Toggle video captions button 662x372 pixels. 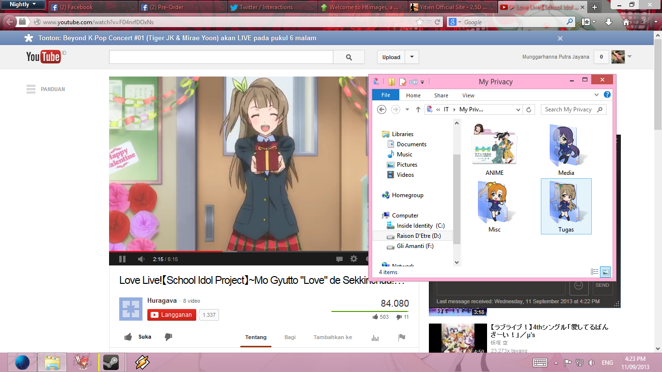339,259
